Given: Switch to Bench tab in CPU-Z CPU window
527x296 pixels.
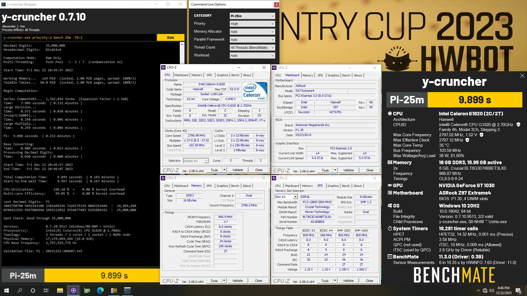Looking at the screenshot, I should [235, 75].
